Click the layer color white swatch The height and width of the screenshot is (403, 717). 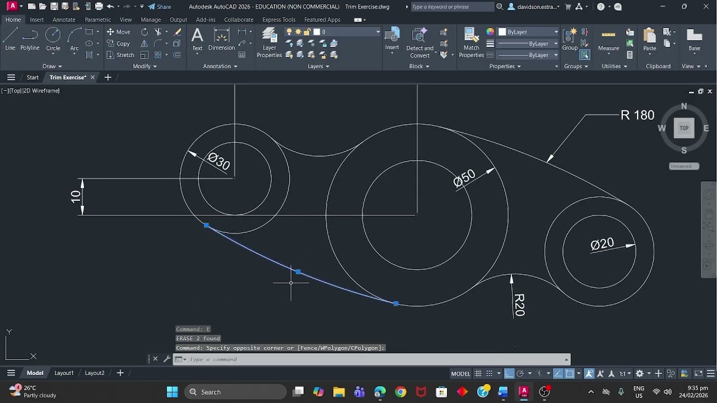pos(316,32)
